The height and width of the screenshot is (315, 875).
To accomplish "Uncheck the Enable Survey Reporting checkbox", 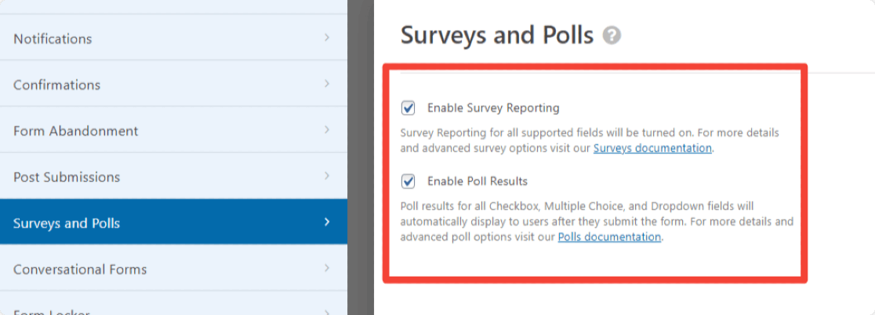I will 408,107.
